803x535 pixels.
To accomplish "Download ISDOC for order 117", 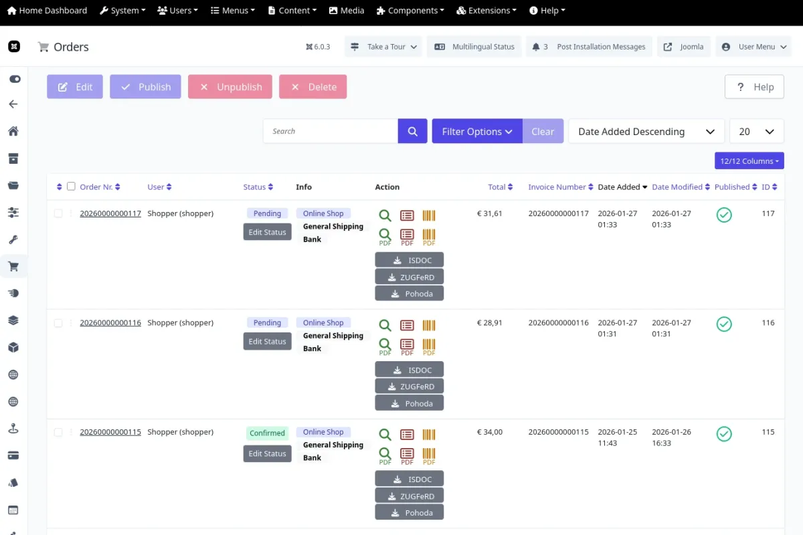I will click(409, 260).
